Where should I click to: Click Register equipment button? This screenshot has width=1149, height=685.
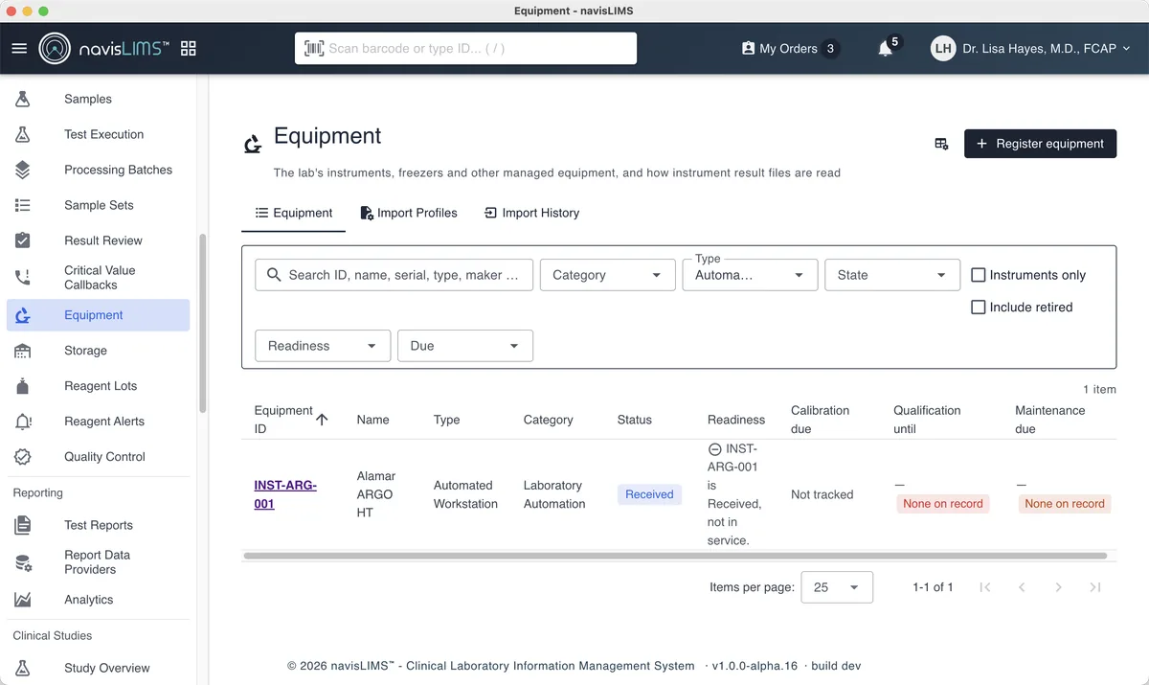[x=1040, y=144]
